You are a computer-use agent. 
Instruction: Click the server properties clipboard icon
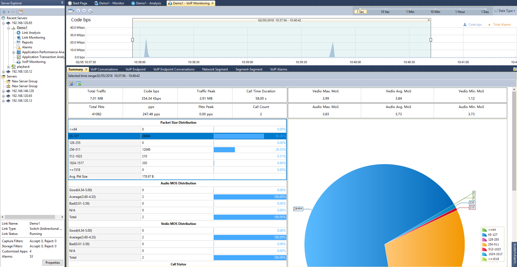(x=21, y=12)
